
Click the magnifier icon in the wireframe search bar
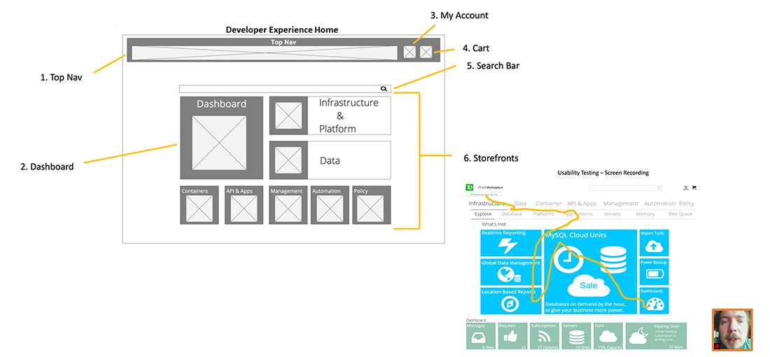[x=384, y=89]
